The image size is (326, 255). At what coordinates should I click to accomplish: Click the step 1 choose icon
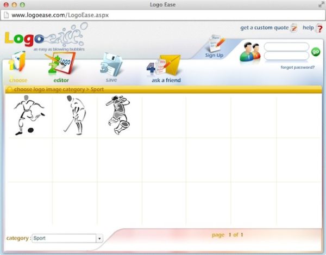pos(17,63)
